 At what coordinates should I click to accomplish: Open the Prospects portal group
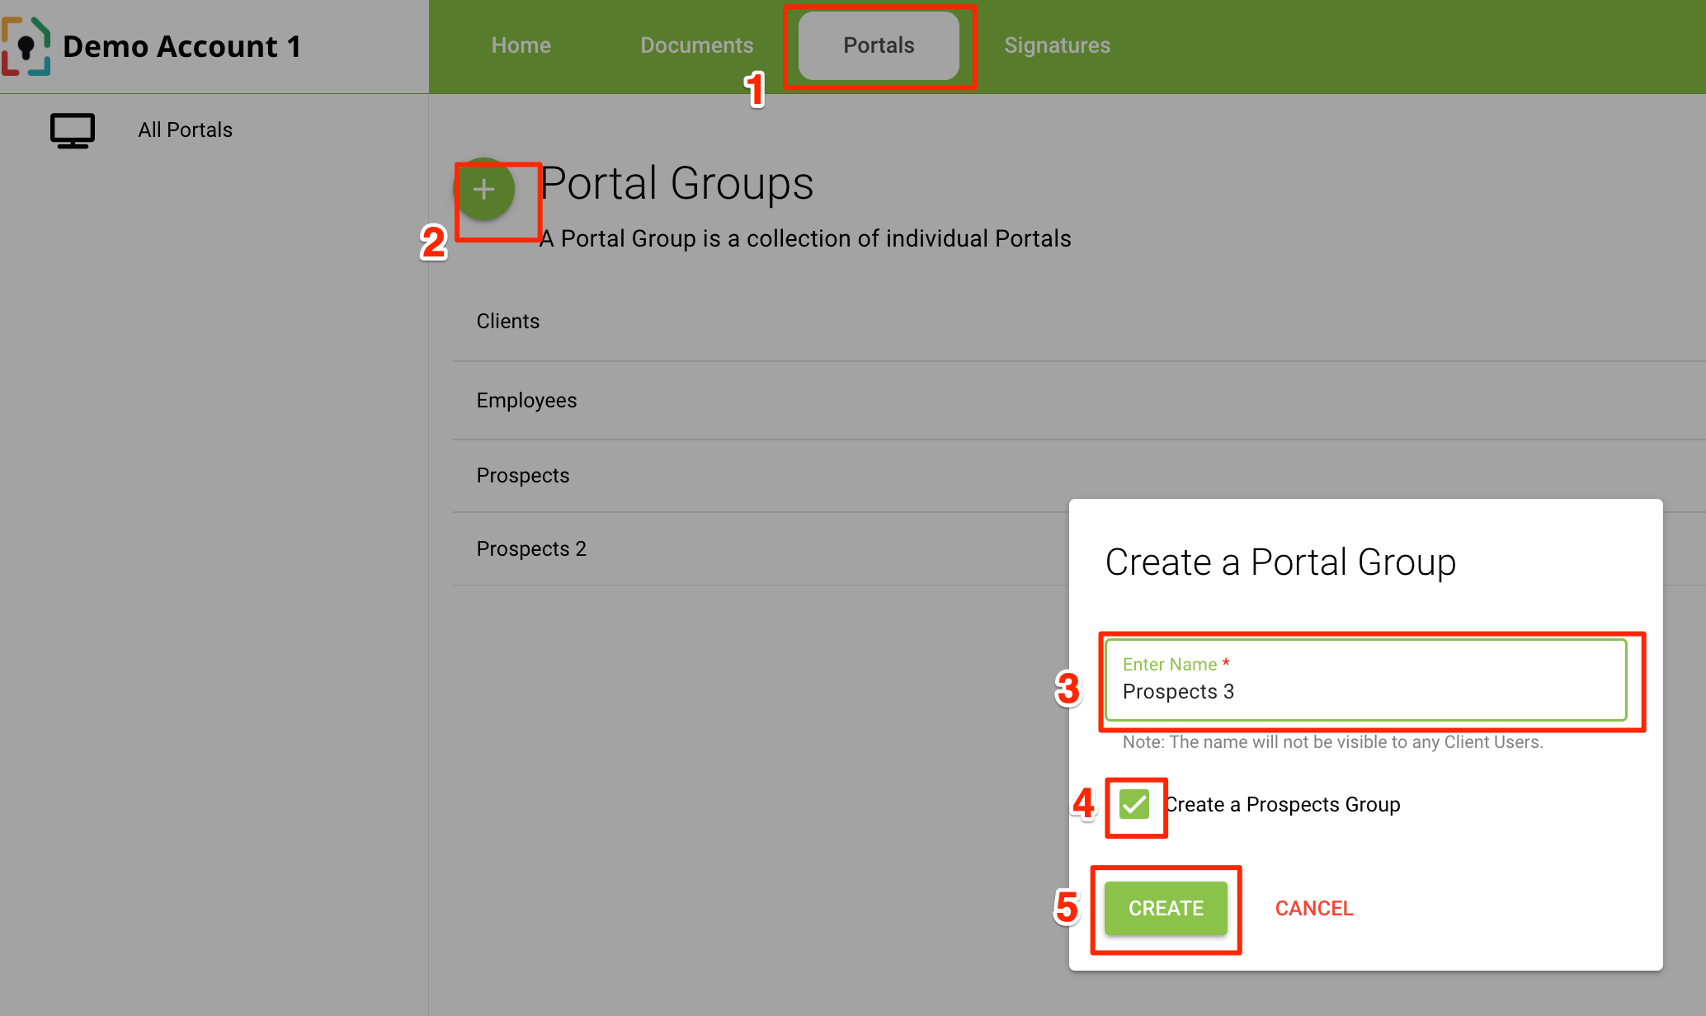click(523, 476)
